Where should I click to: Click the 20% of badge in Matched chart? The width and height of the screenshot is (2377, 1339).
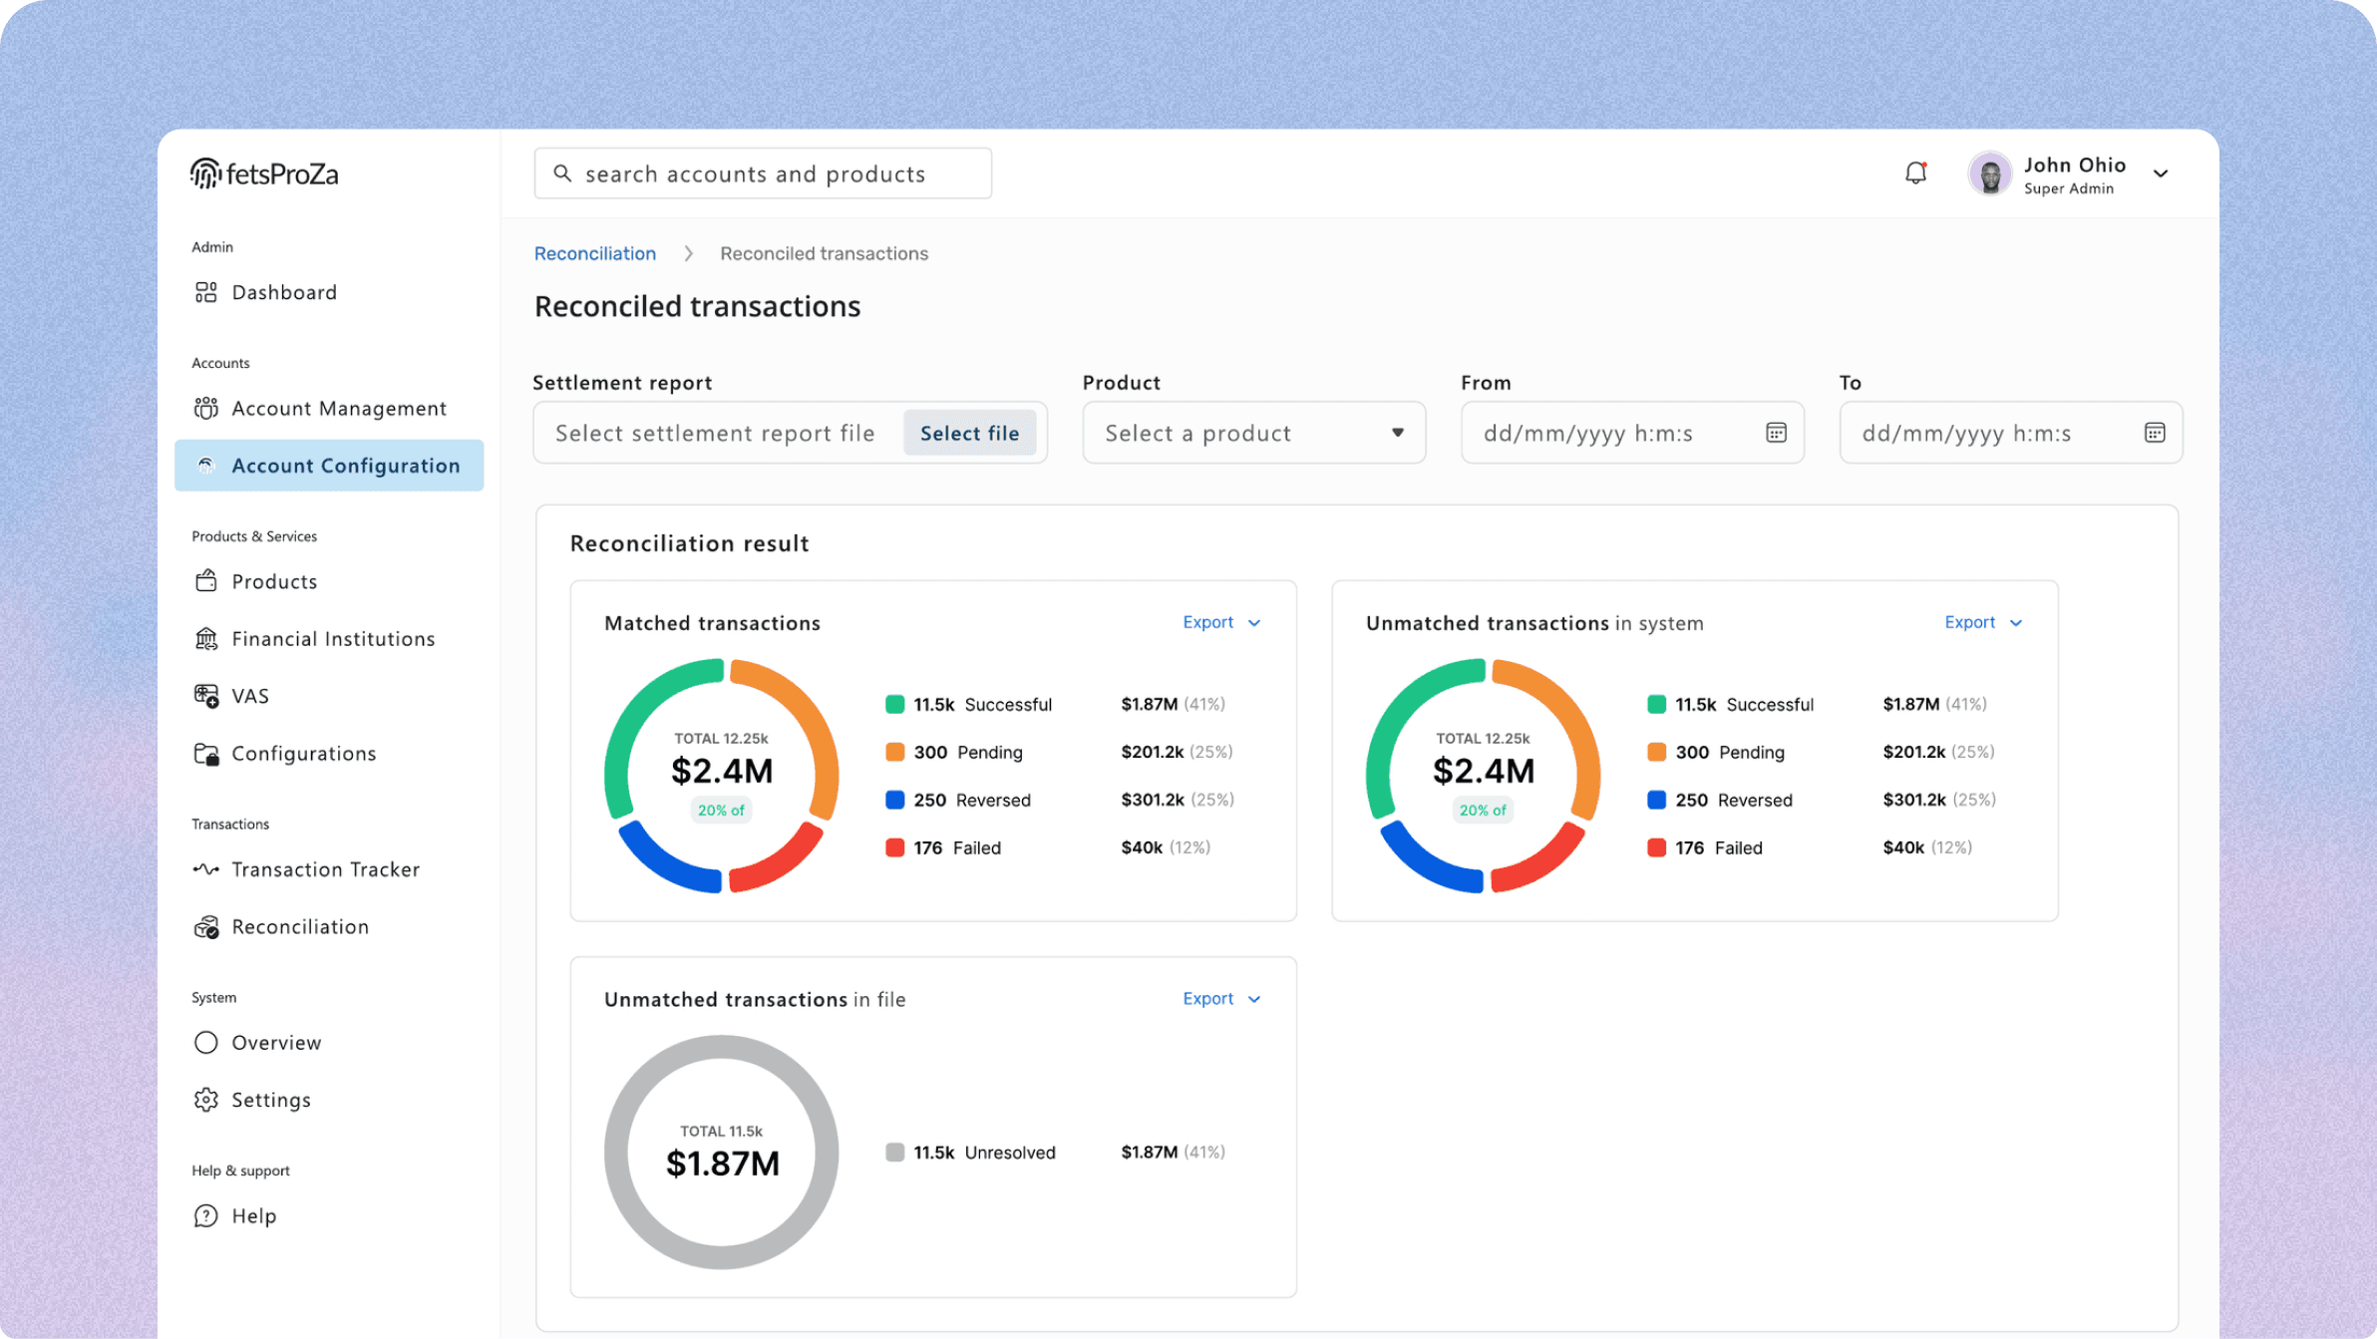(721, 811)
